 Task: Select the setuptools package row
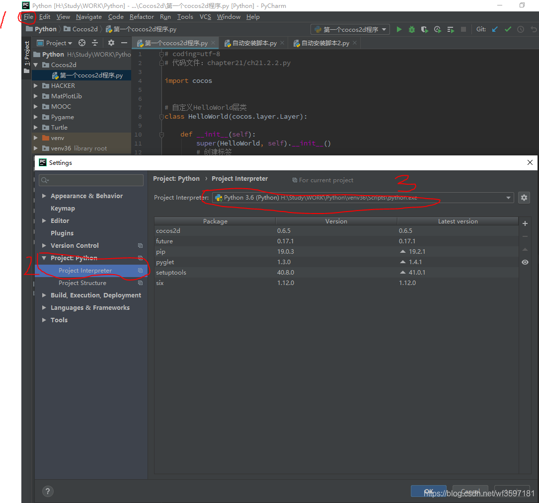point(336,273)
